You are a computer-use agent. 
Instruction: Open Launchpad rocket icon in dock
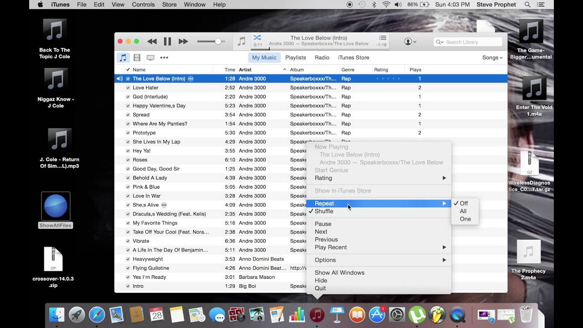click(x=77, y=314)
